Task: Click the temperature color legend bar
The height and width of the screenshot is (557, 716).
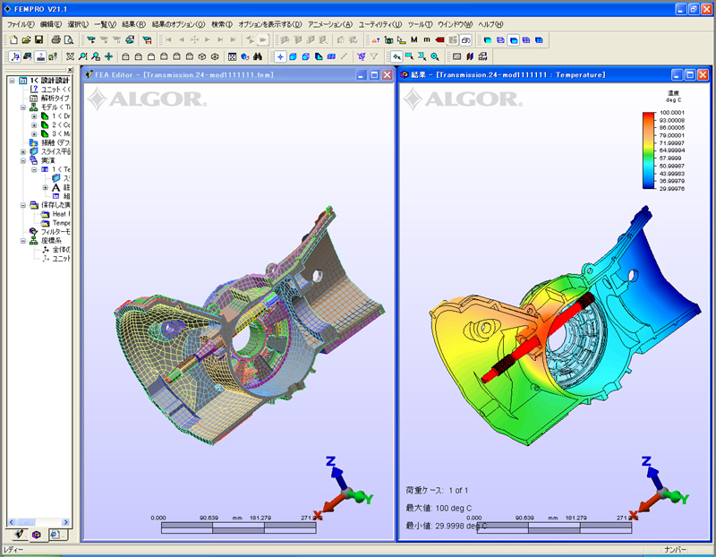Action: point(648,150)
